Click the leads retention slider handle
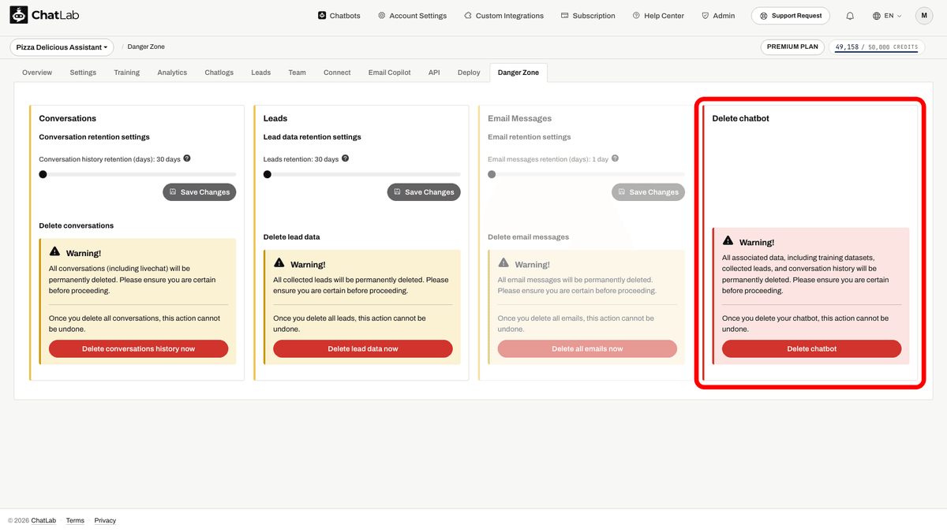The width and height of the screenshot is (947, 532). [268, 174]
